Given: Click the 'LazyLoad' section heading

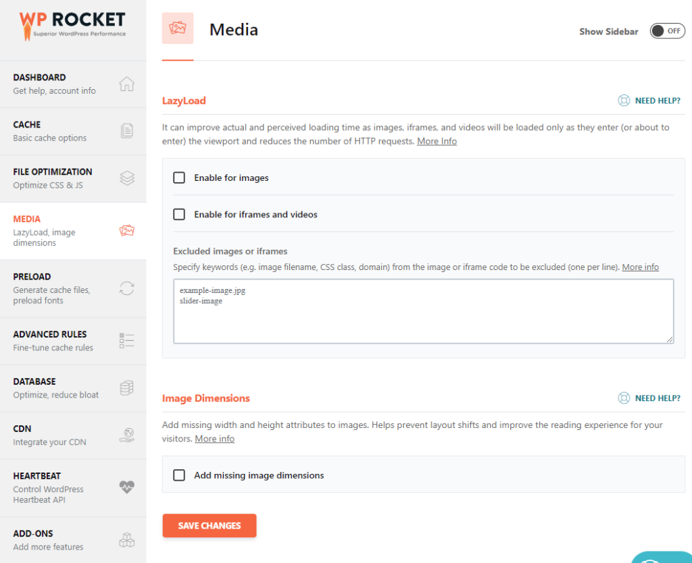Looking at the screenshot, I should click(x=184, y=101).
